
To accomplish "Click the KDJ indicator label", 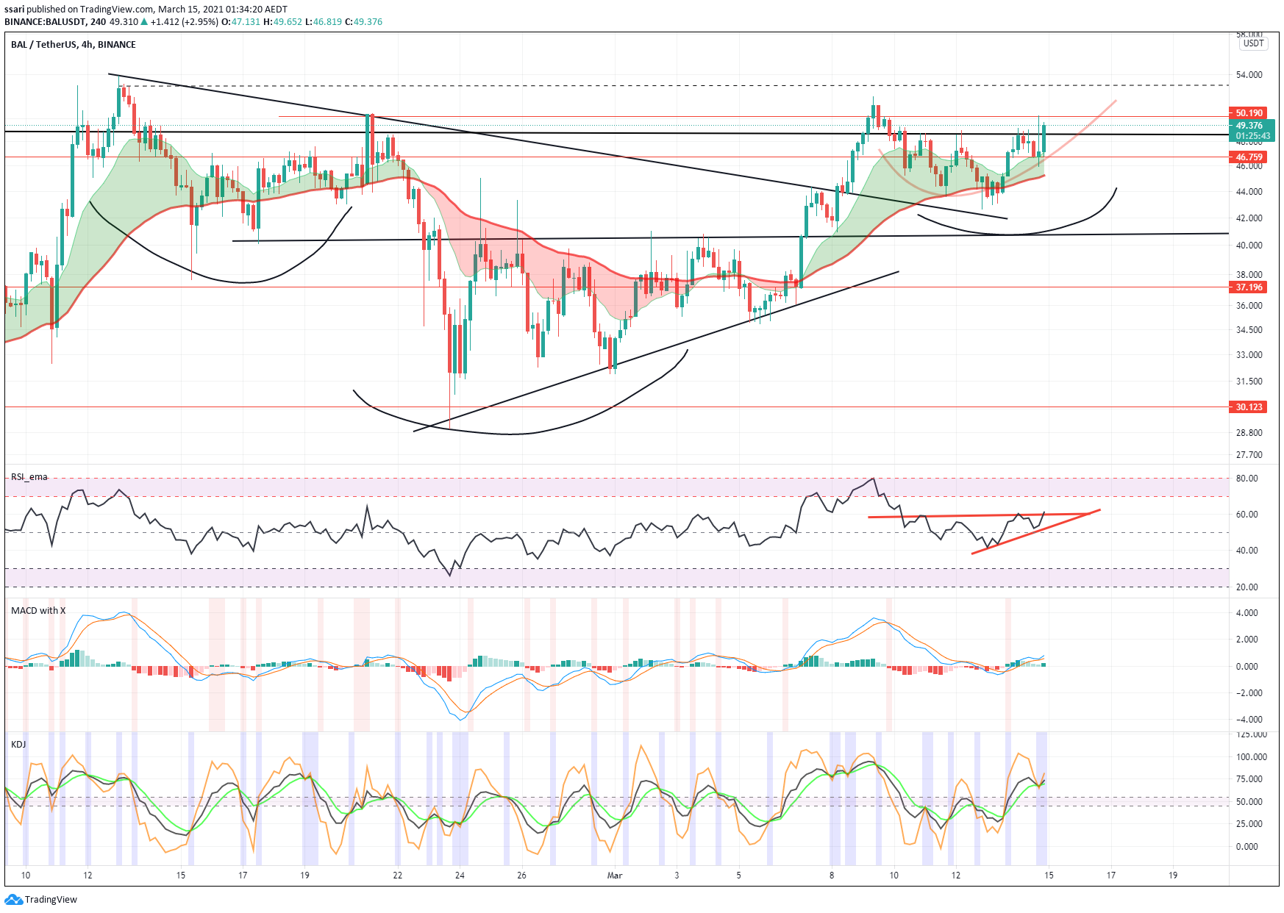I will pos(18,745).
